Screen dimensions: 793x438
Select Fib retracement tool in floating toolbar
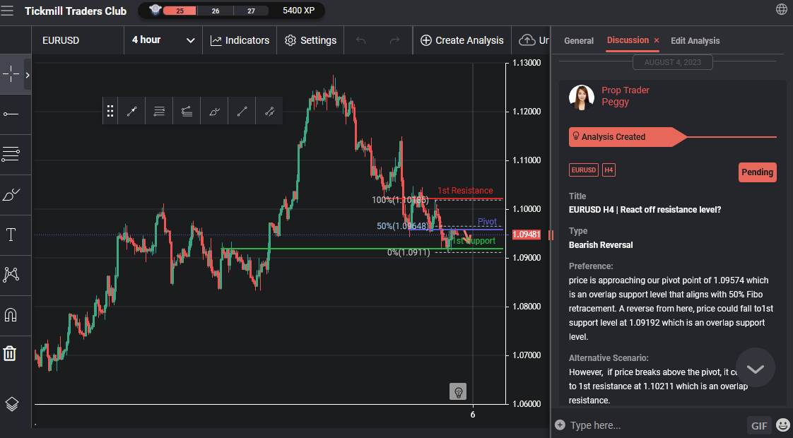tap(159, 112)
